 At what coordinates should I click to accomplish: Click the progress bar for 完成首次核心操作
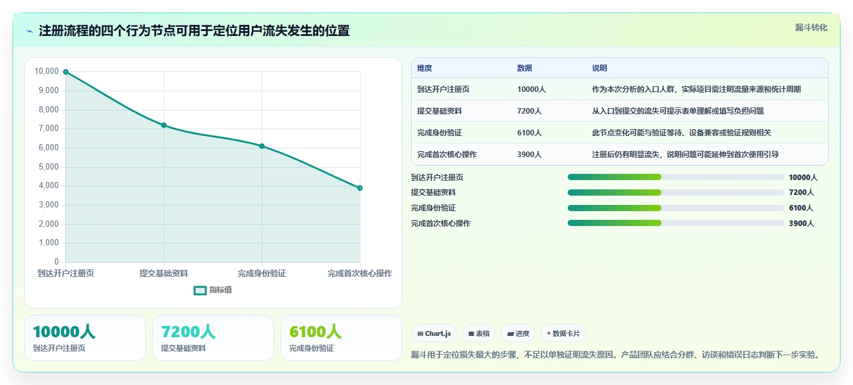pyautogui.click(x=676, y=223)
